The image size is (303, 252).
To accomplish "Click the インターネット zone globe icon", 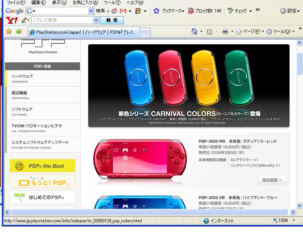I will [x=206, y=221].
